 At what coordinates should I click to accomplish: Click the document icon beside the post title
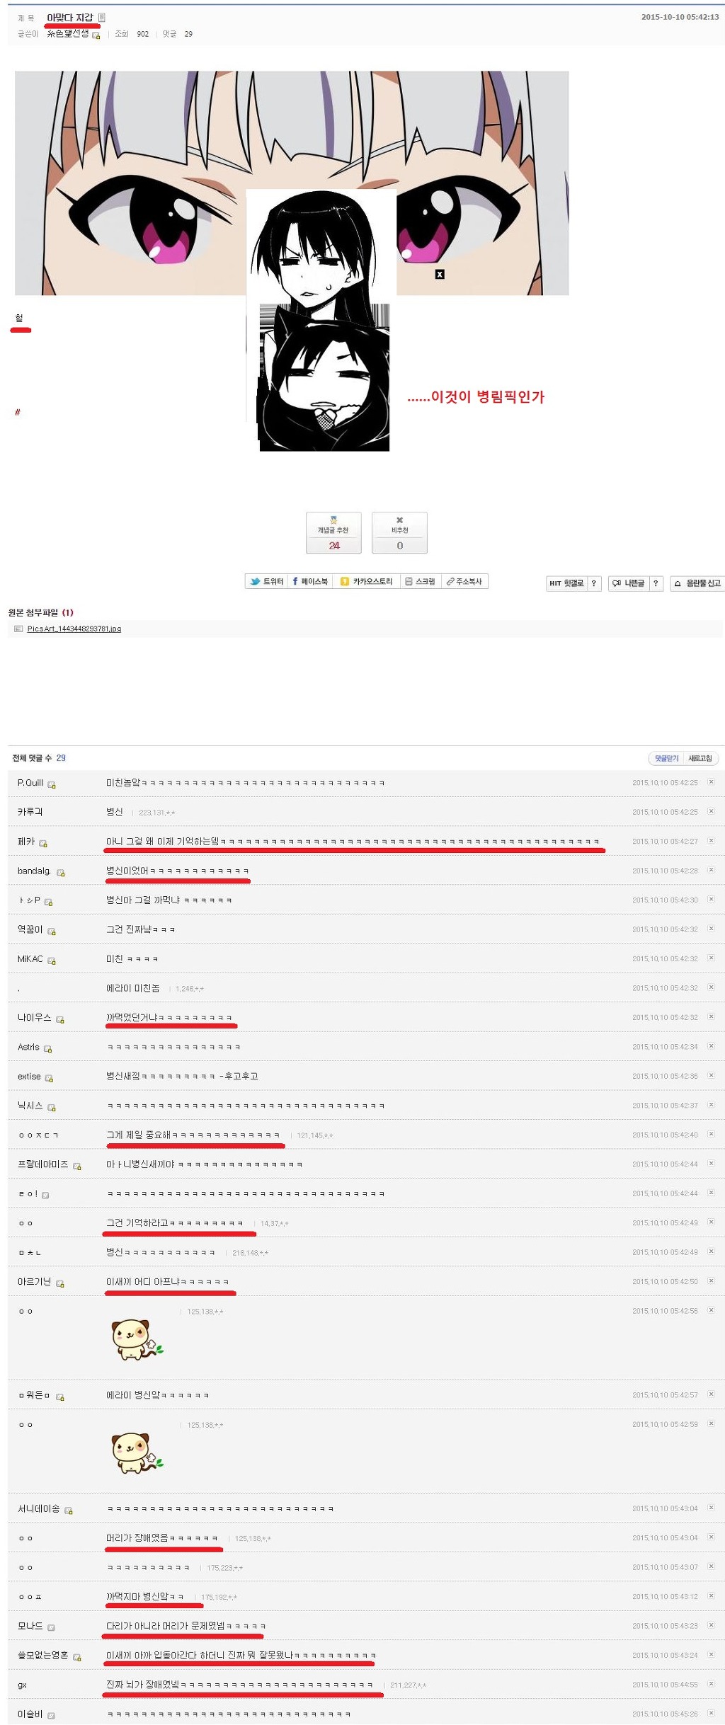click(x=102, y=17)
